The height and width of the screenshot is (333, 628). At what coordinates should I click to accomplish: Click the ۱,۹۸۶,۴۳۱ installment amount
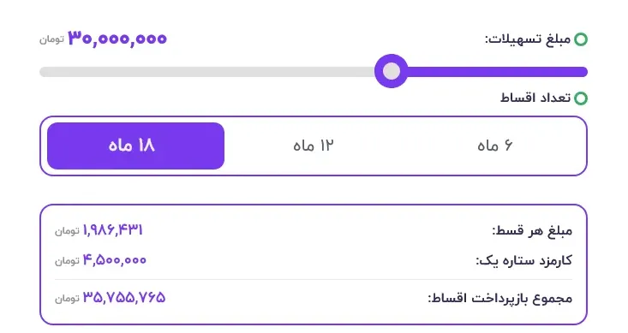113,230
